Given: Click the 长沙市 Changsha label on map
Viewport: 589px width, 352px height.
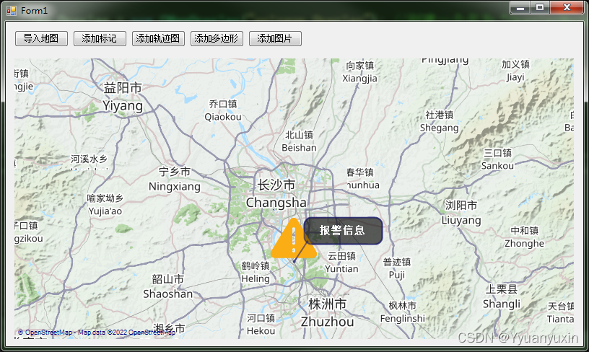Looking at the screenshot, I should (276, 193).
